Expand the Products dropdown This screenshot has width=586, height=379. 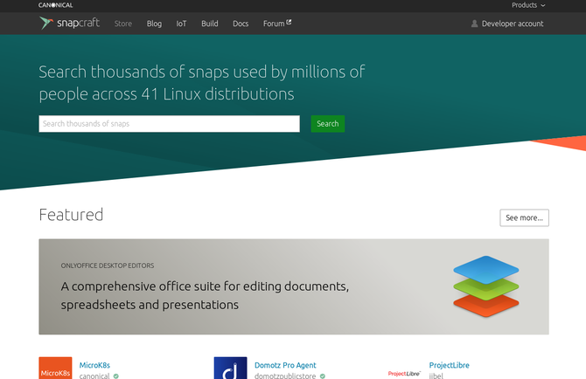[528, 5]
